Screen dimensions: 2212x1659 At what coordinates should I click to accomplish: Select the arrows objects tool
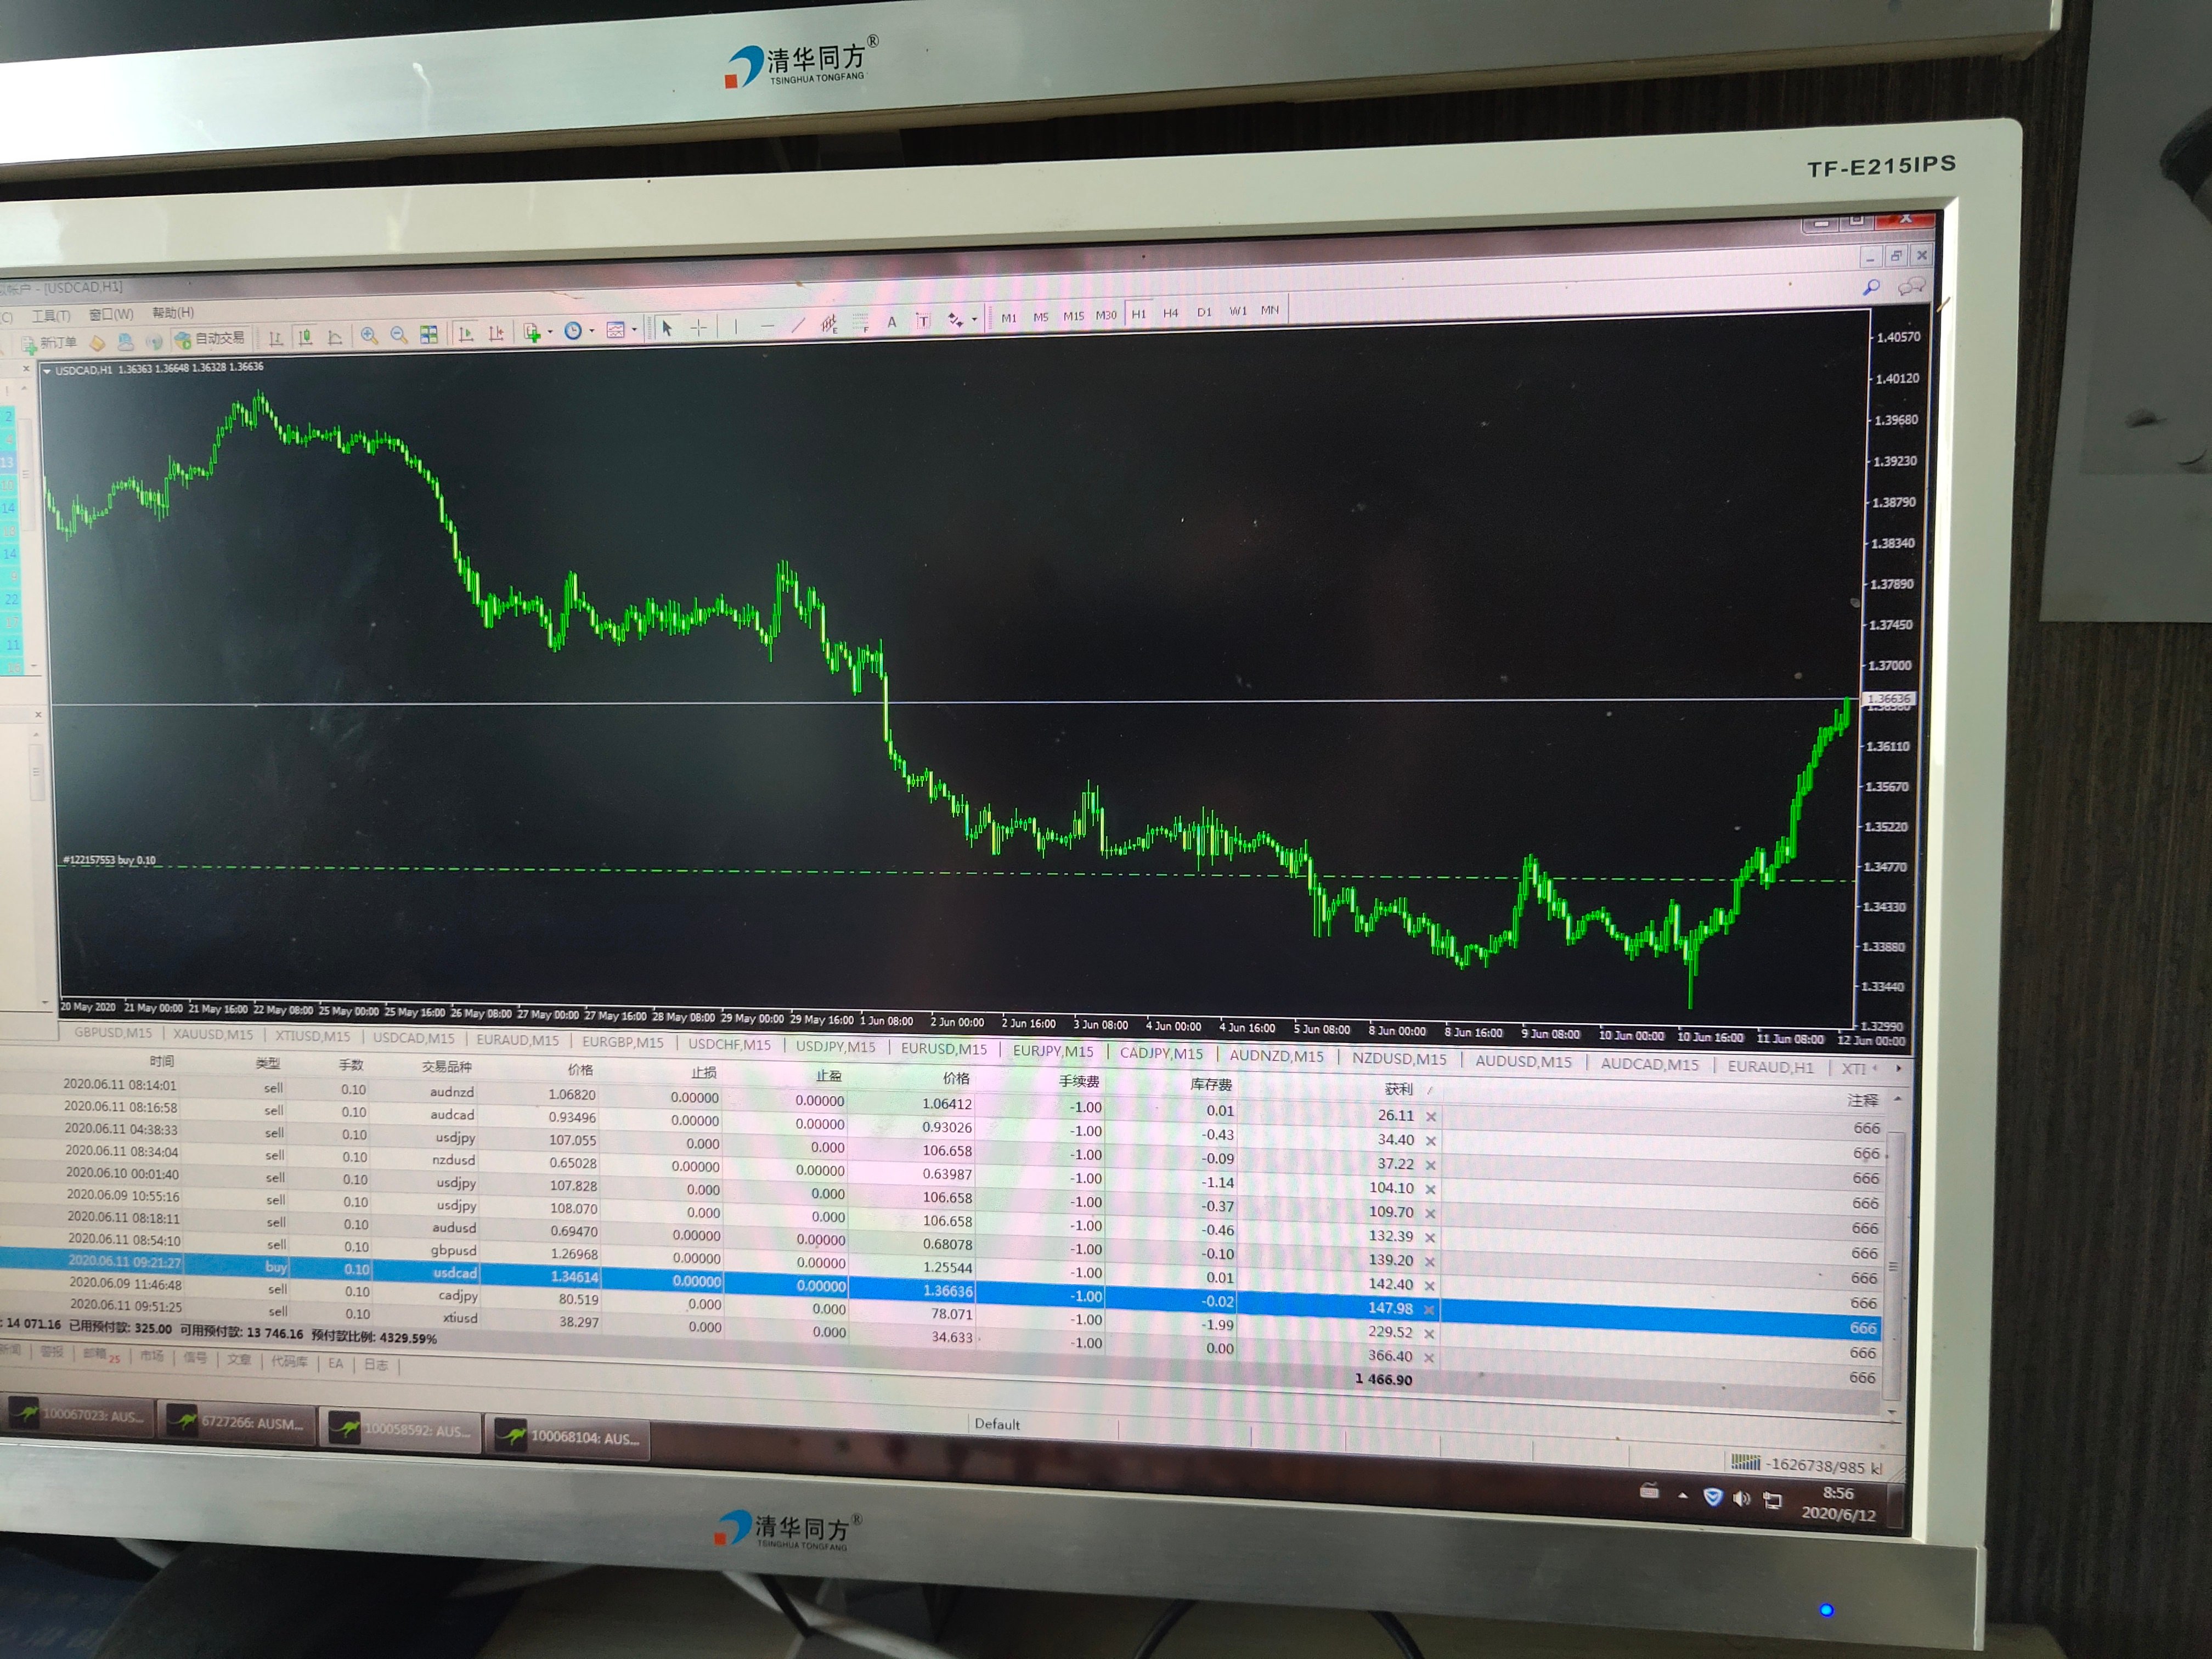[x=955, y=320]
